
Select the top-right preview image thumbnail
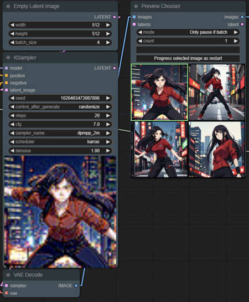217,92
